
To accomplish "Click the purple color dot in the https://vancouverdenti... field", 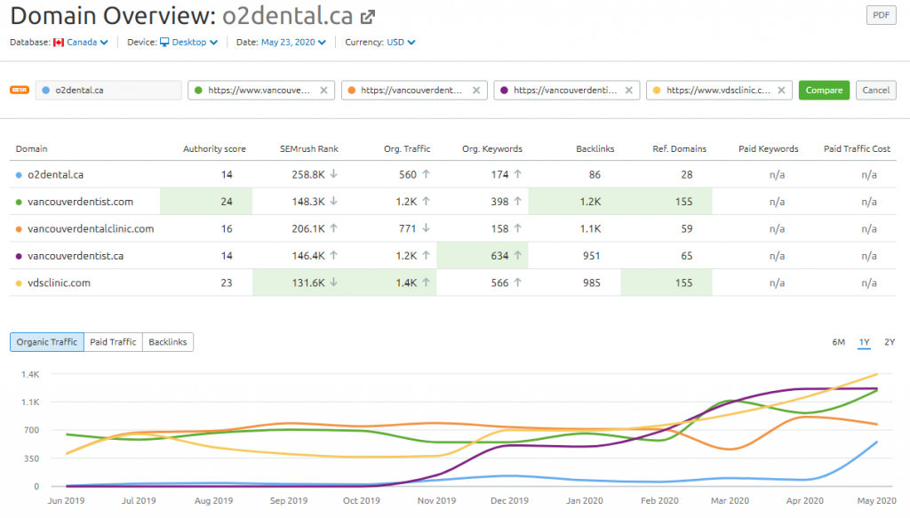I will coord(504,90).
